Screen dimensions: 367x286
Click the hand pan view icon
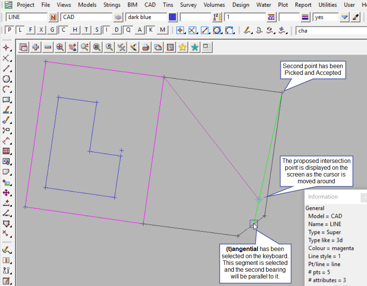(72, 47)
